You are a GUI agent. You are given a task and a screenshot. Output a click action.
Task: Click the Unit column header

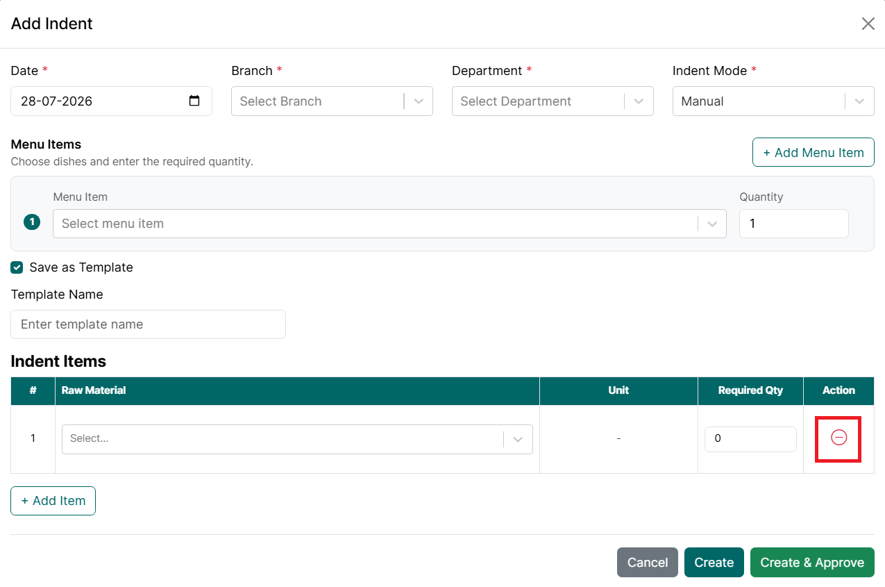(618, 390)
